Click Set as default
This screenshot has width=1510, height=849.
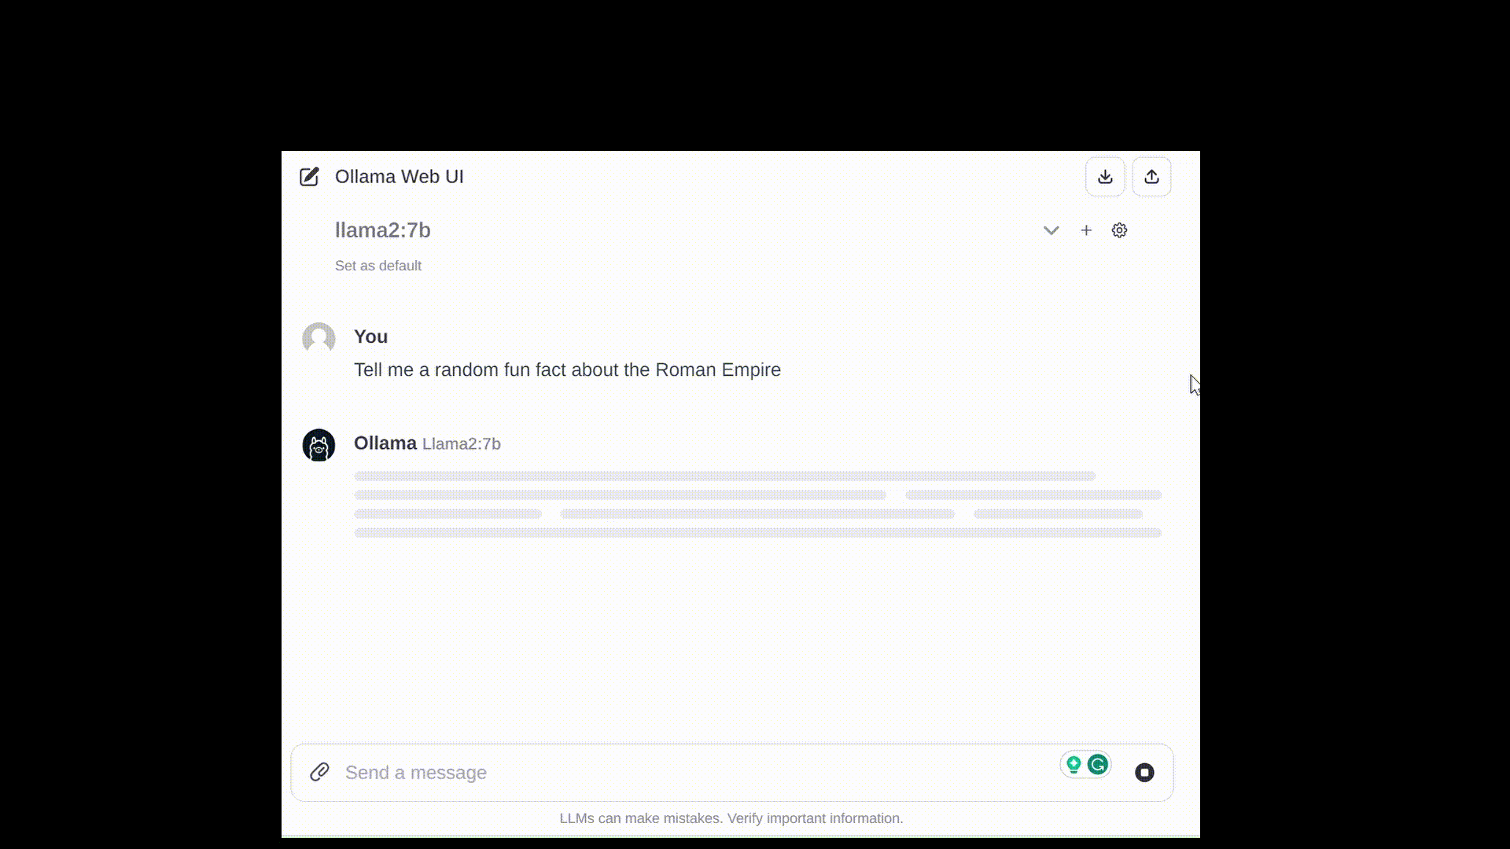(x=378, y=266)
